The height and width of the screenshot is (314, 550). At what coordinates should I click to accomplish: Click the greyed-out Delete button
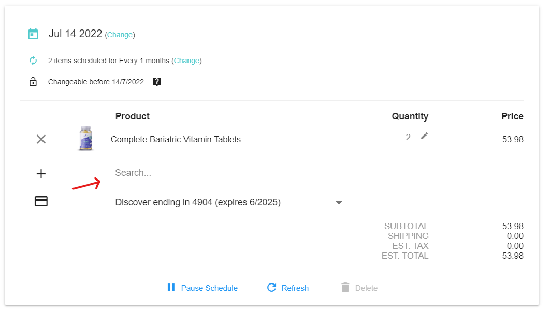coord(359,288)
